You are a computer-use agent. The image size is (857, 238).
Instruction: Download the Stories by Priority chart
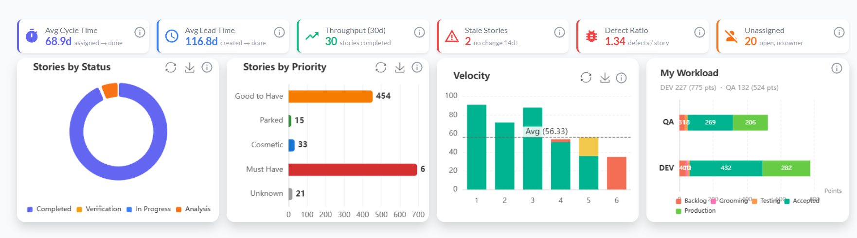400,68
